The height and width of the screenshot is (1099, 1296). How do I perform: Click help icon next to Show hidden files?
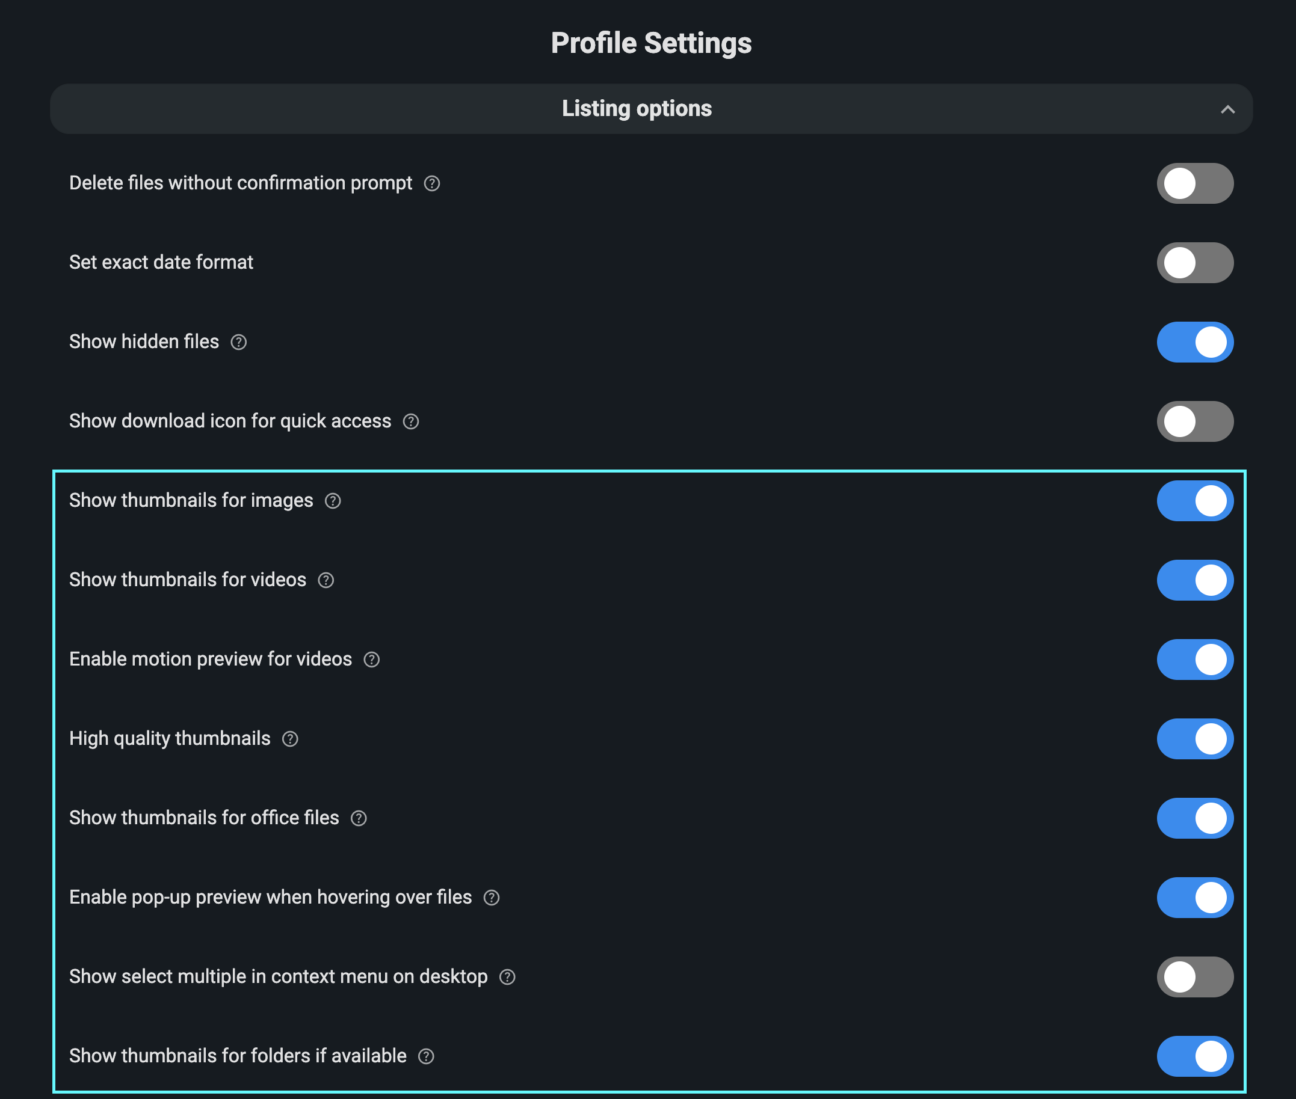[239, 342]
